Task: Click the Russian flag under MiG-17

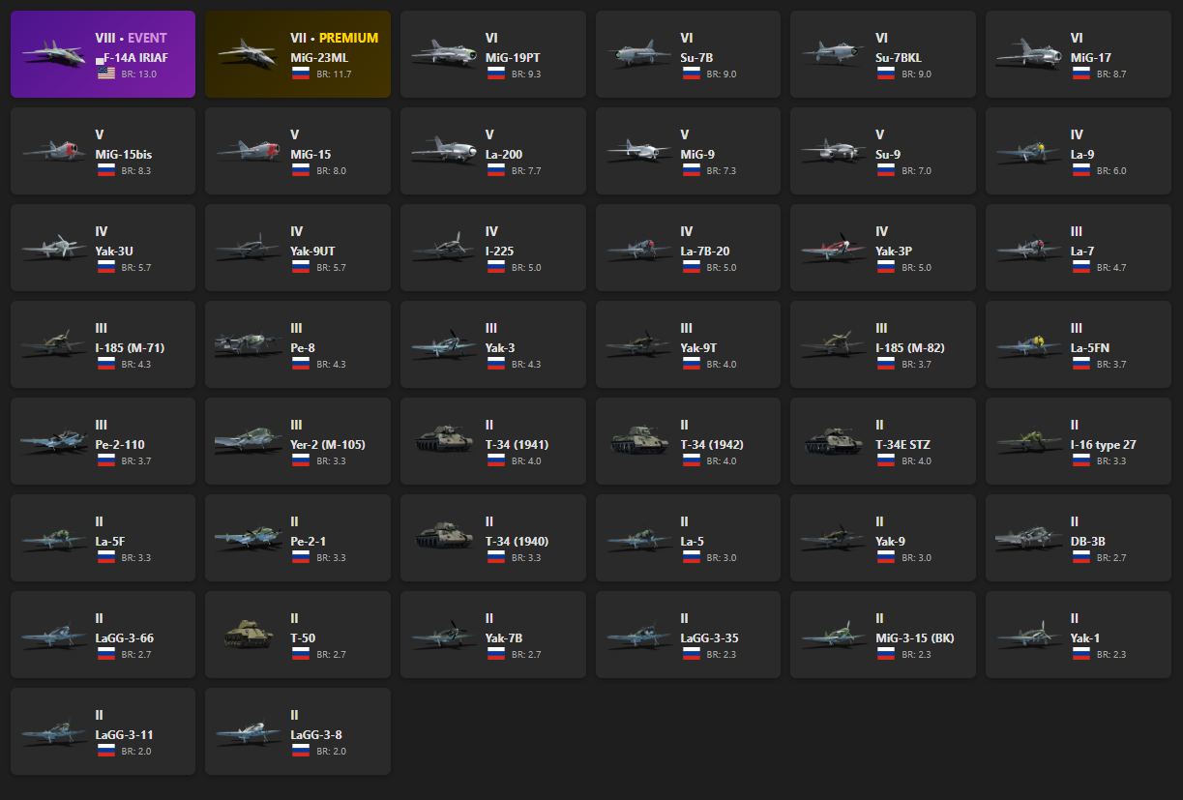Action: [1080, 74]
